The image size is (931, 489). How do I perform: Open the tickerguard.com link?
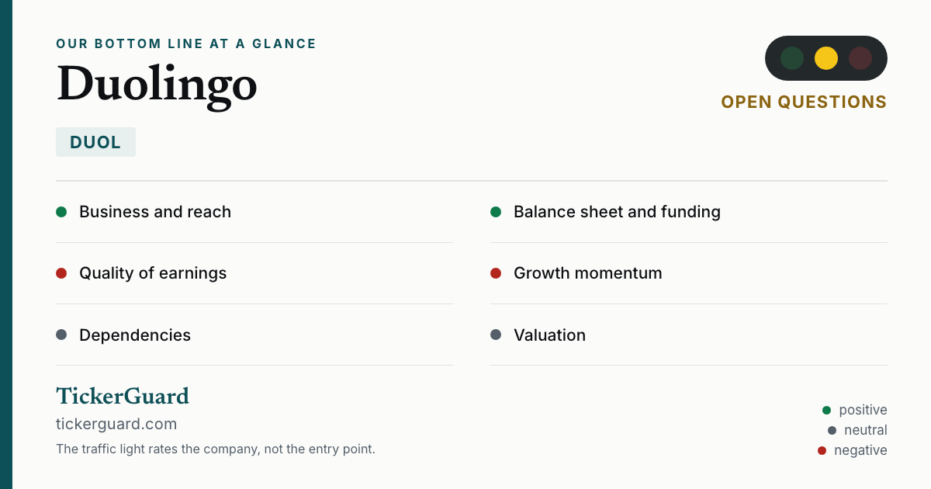[116, 424]
